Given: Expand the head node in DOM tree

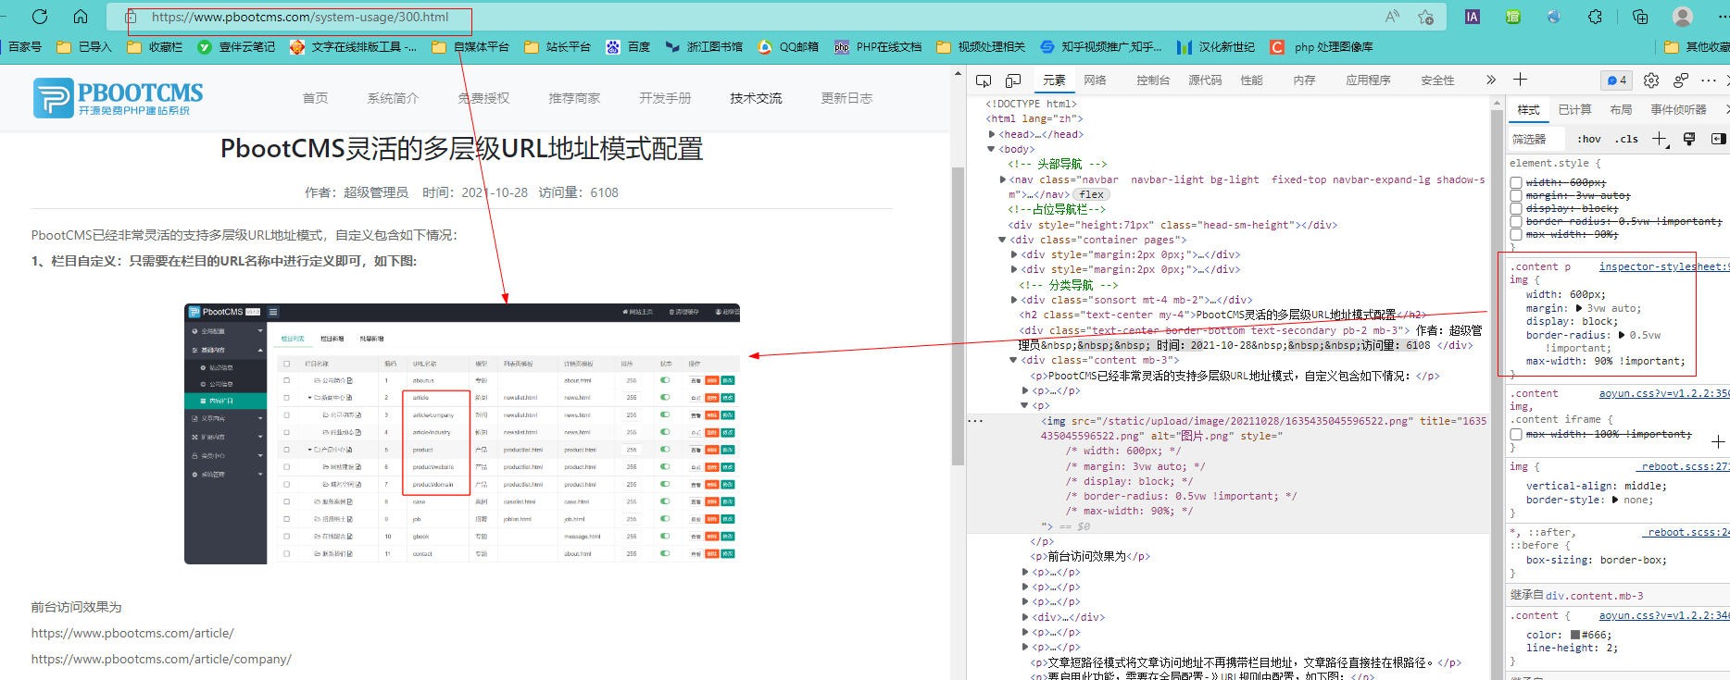Looking at the screenshot, I should [992, 134].
